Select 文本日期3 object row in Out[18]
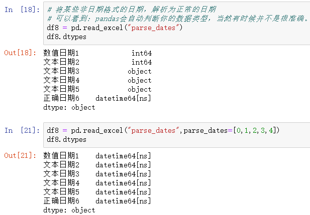The image size is (310, 215). tap(97, 71)
